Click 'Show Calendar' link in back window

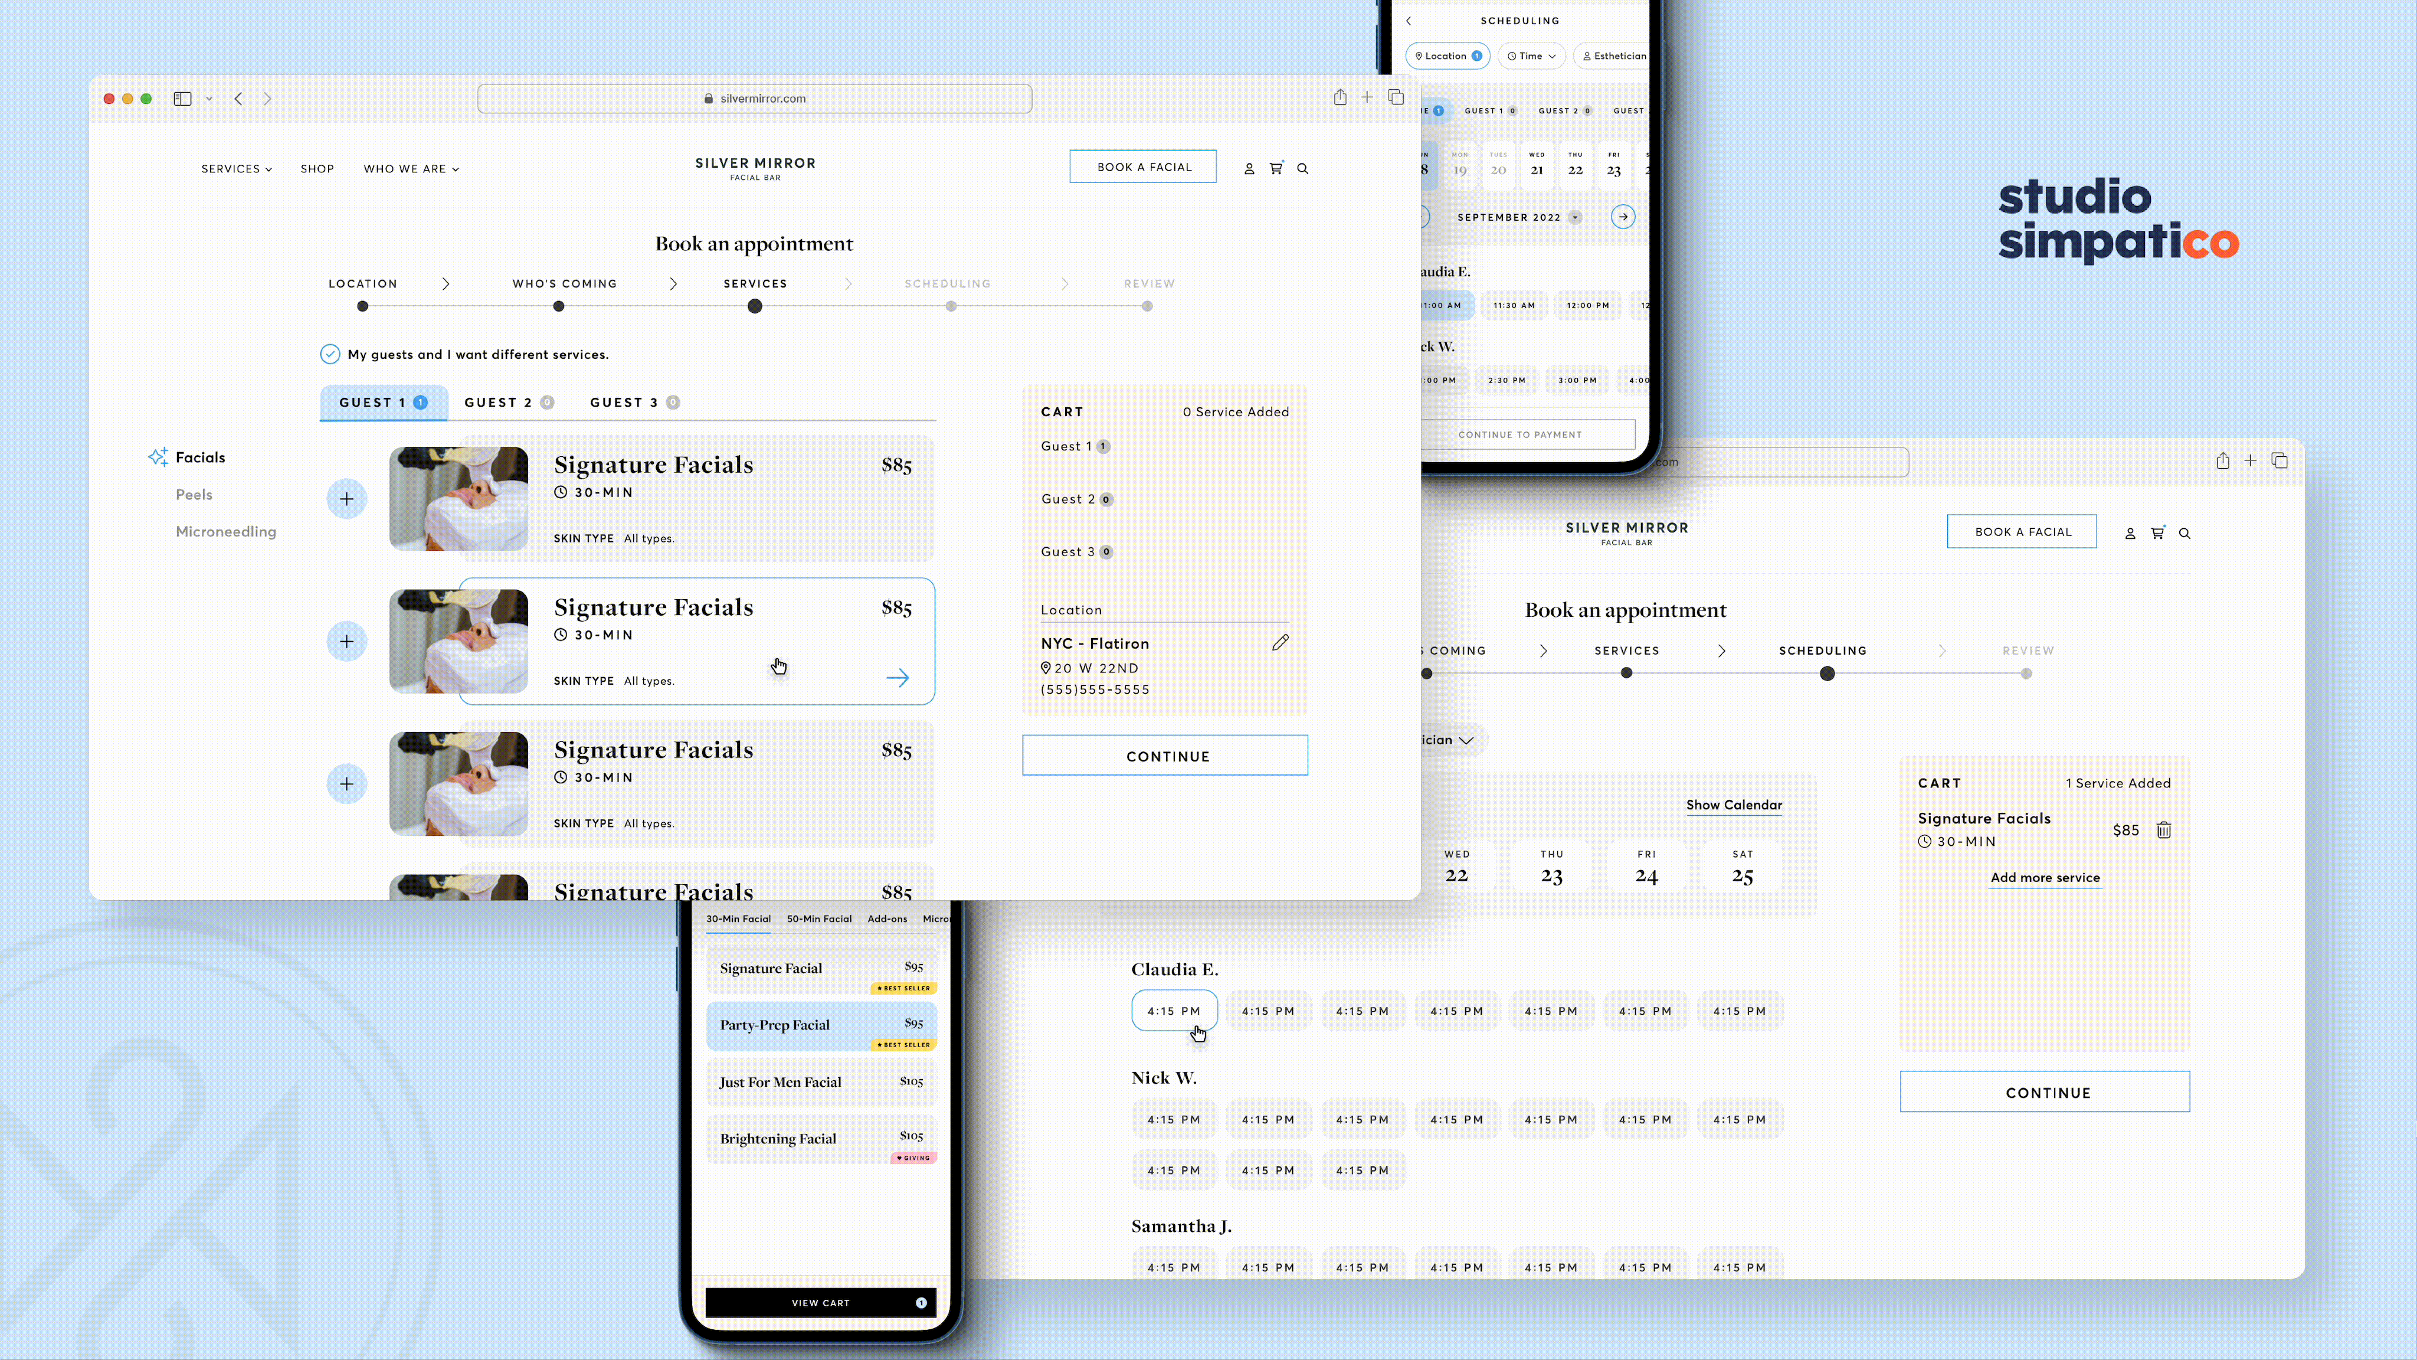pos(1733,805)
